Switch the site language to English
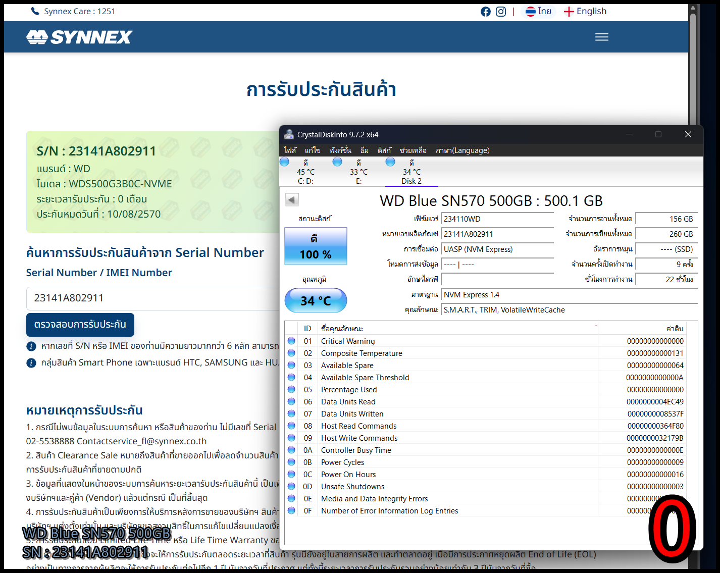The width and height of the screenshot is (720, 573). pos(585,12)
